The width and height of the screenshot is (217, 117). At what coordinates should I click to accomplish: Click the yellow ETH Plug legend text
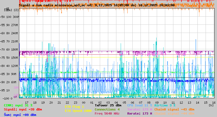74,107
